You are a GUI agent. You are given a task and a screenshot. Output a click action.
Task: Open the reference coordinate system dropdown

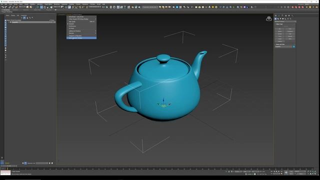pyautogui.click(x=57, y=7)
